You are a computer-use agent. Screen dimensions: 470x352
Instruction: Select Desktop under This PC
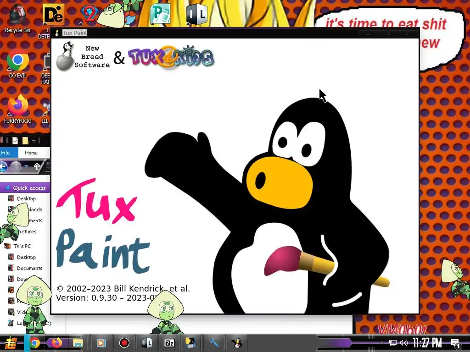coord(25,257)
